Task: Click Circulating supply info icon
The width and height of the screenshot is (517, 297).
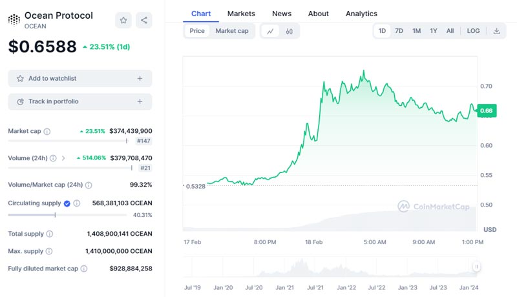Action: (x=77, y=203)
